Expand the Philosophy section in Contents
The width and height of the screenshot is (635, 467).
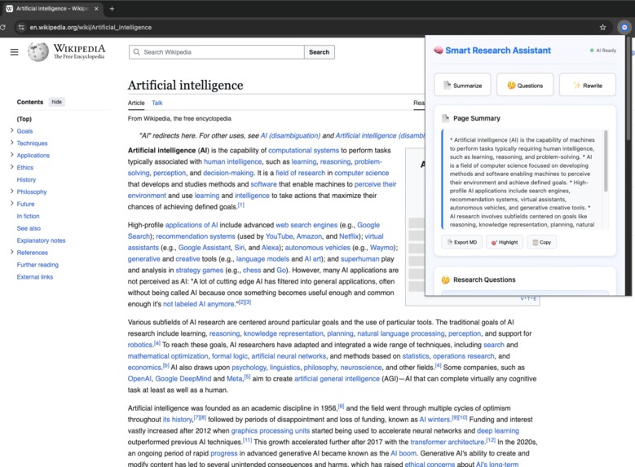(11, 192)
